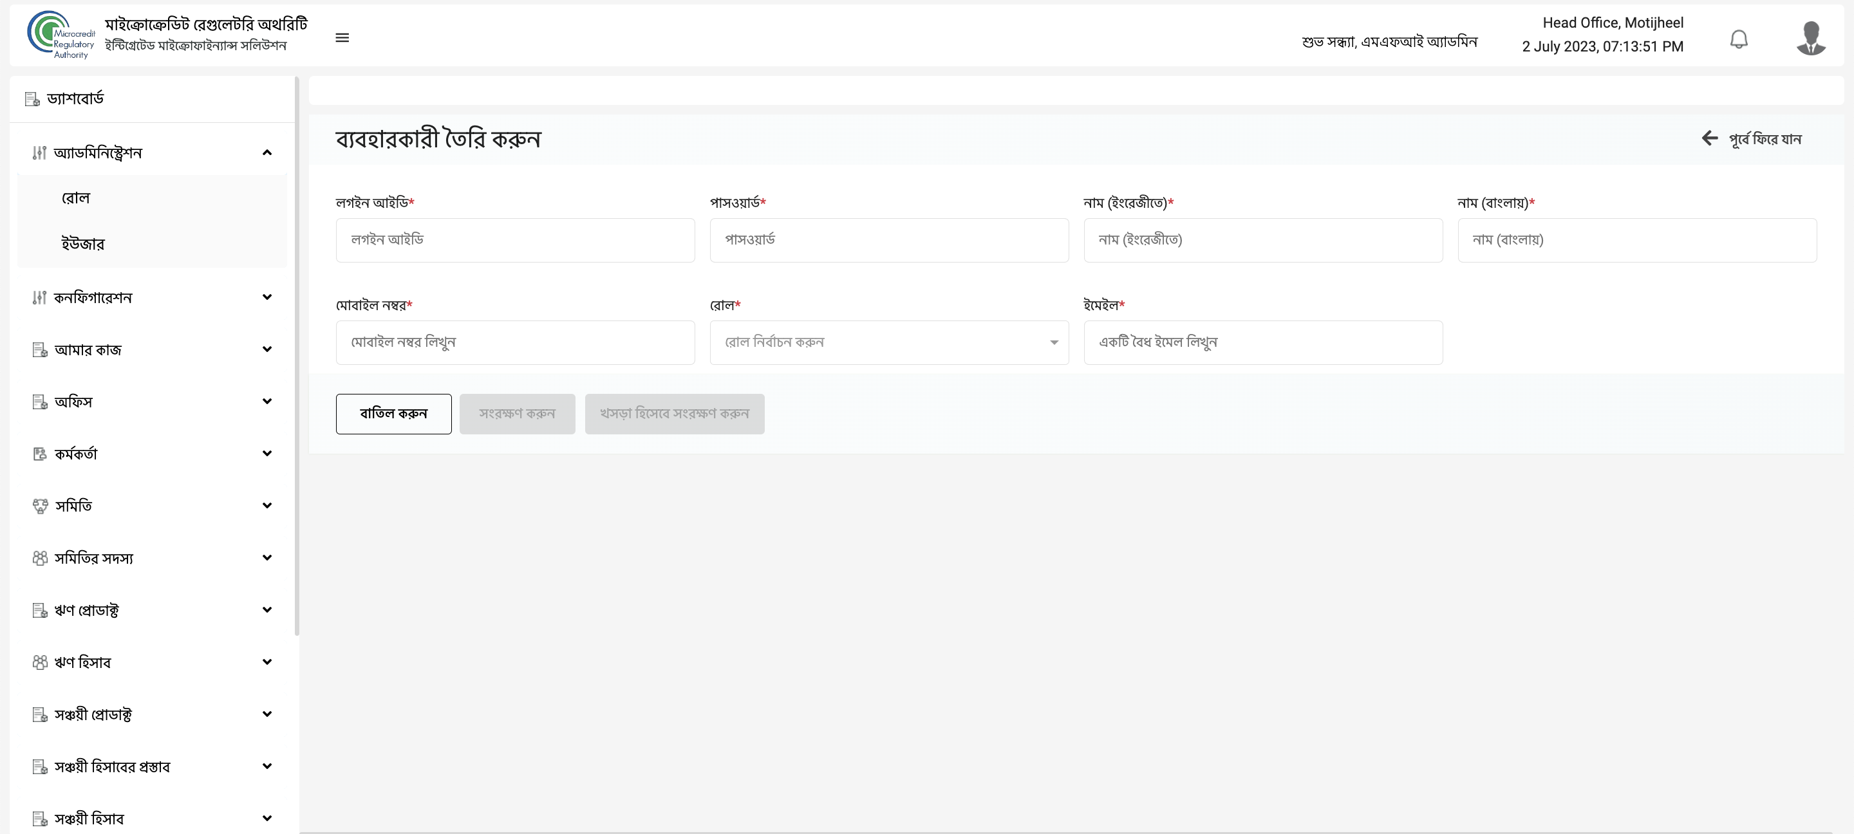Click the বাতিল করুন button

coord(394,414)
